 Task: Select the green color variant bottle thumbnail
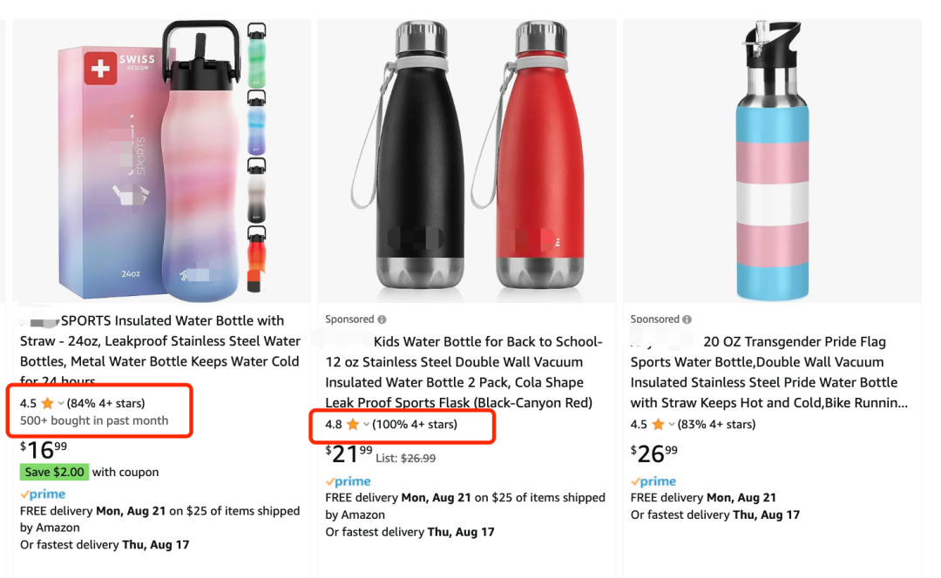(256, 55)
